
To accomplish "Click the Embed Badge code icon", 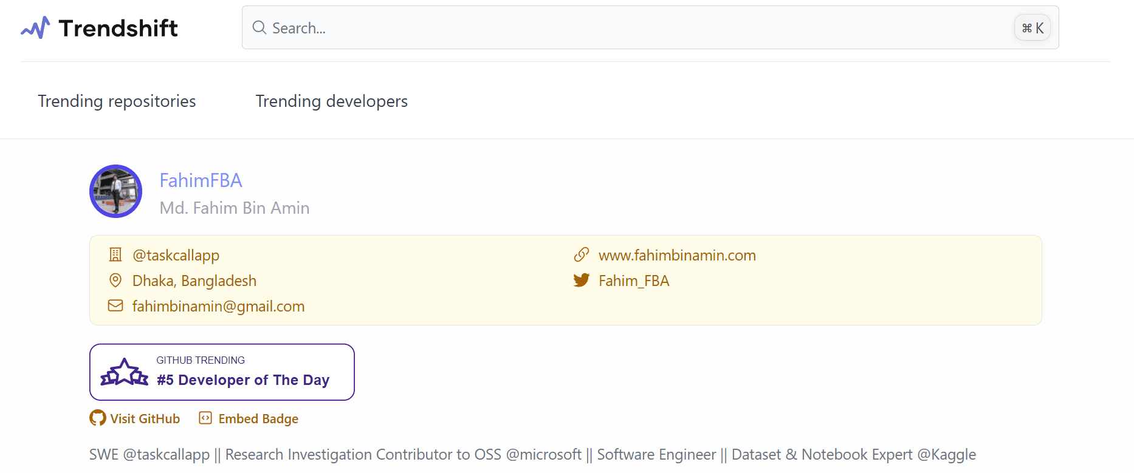I will (205, 418).
